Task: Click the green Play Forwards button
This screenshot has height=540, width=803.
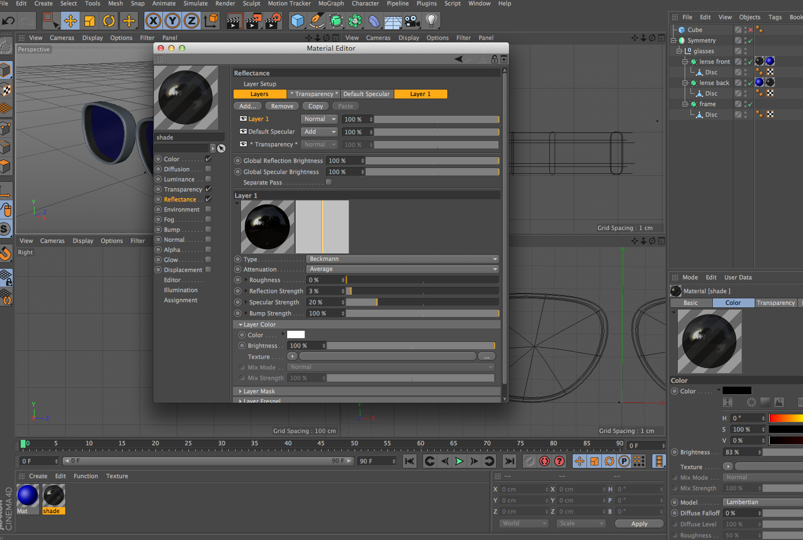Action: (459, 461)
